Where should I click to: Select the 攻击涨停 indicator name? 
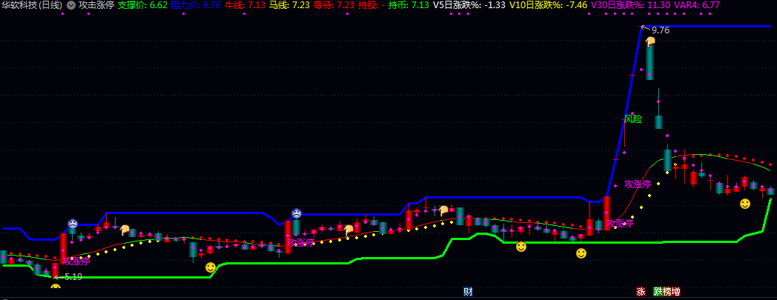coord(96,5)
